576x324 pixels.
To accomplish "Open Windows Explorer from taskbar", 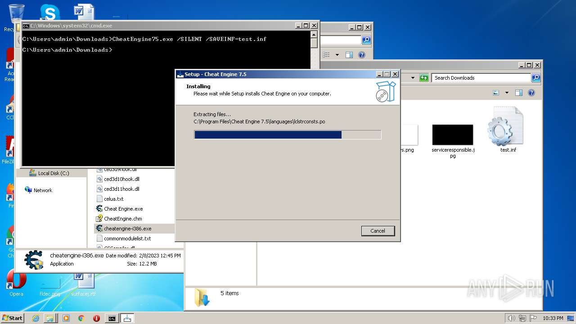I will pyautogui.click(x=50, y=318).
